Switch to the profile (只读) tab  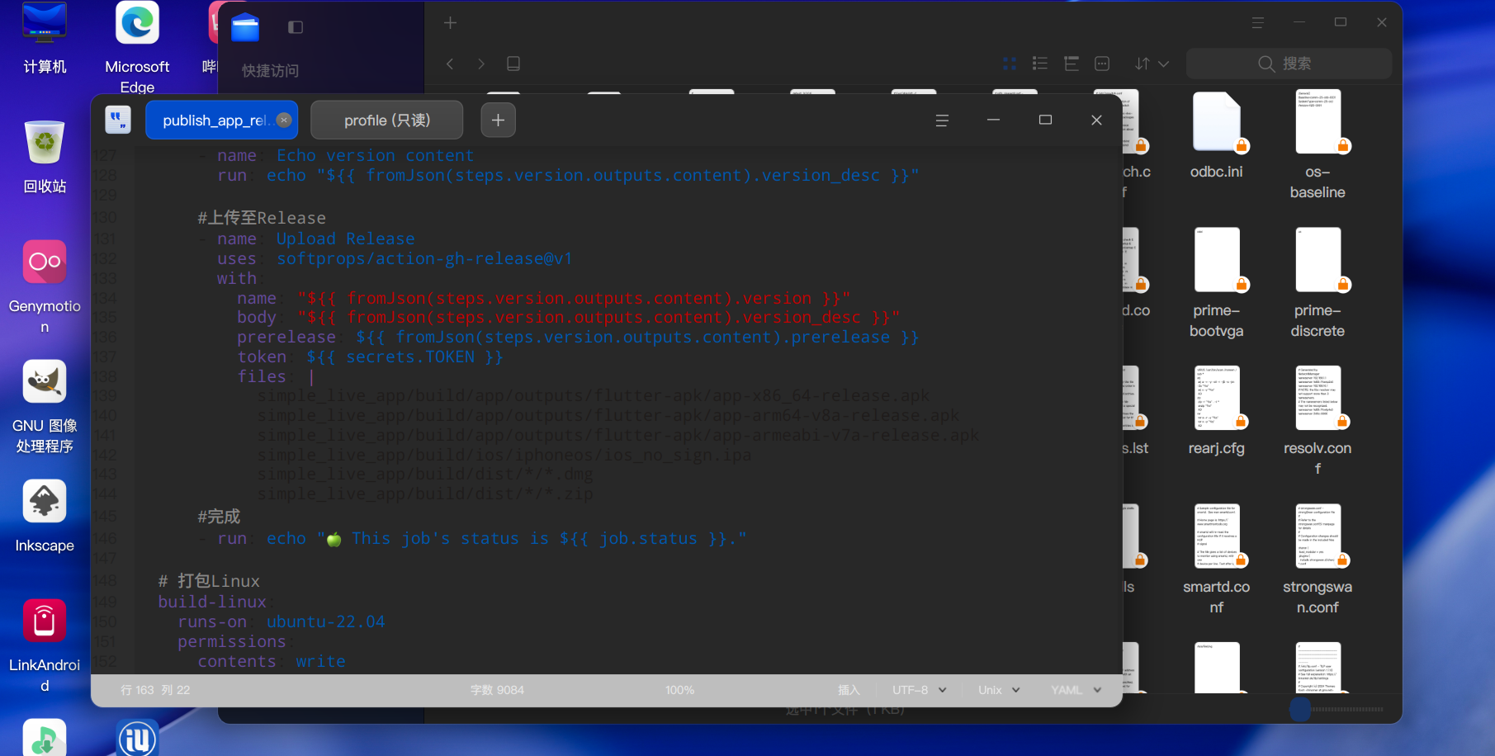click(x=386, y=120)
